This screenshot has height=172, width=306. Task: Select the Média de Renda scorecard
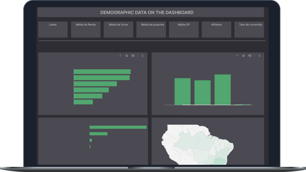[x=86, y=29]
